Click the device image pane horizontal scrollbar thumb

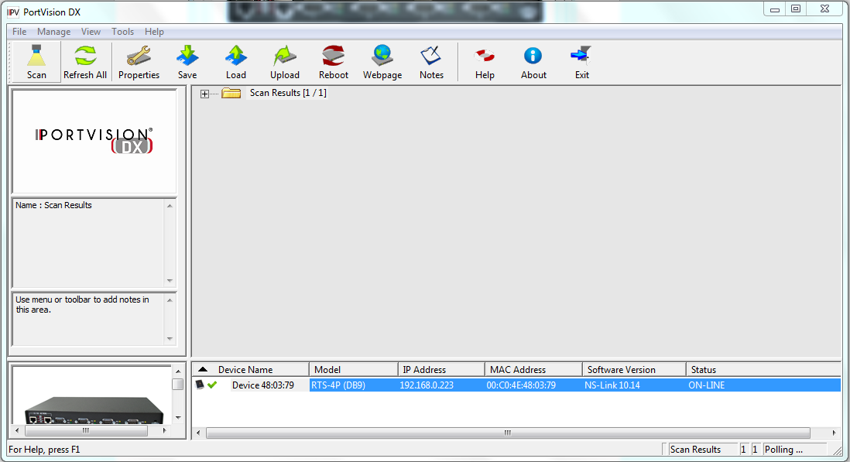pos(86,430)
